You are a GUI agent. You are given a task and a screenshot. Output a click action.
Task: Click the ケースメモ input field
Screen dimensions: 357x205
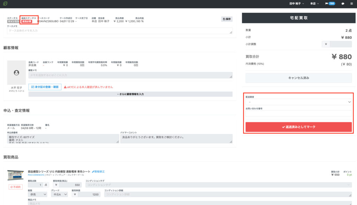(x=120, y=31)
